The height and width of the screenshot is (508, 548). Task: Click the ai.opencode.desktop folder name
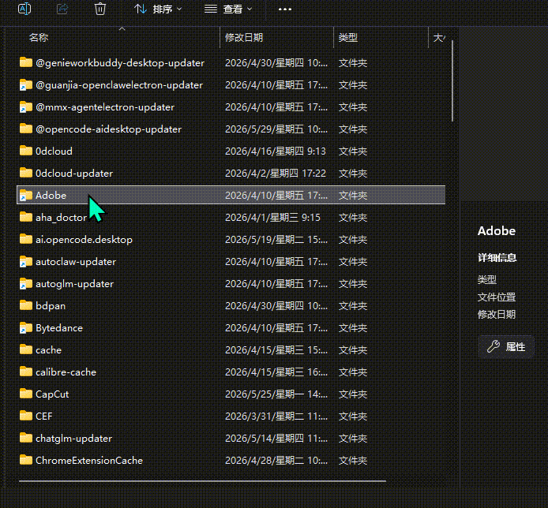pyautogui.click(x=84, y=240)
